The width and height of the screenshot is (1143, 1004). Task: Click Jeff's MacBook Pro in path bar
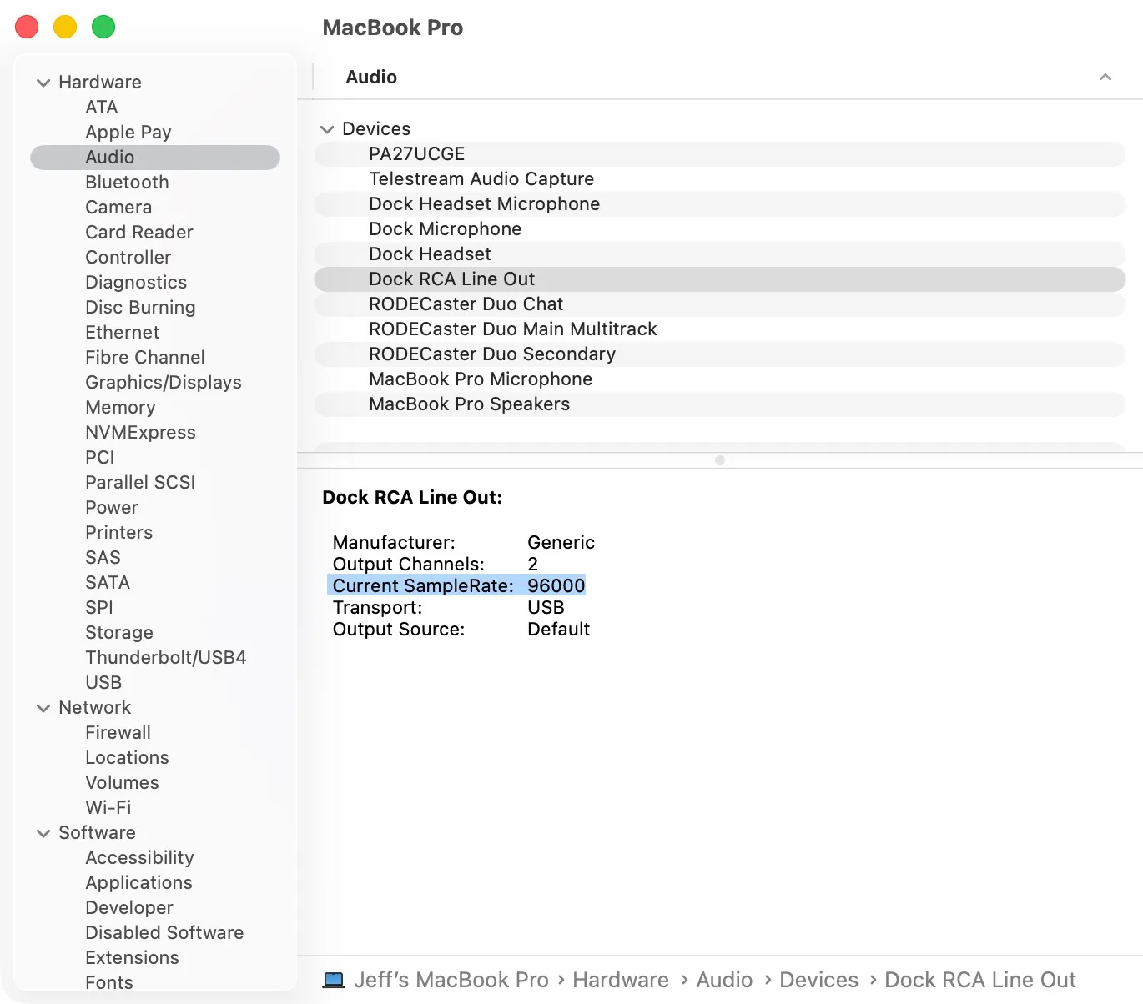(x=451, y=980)
